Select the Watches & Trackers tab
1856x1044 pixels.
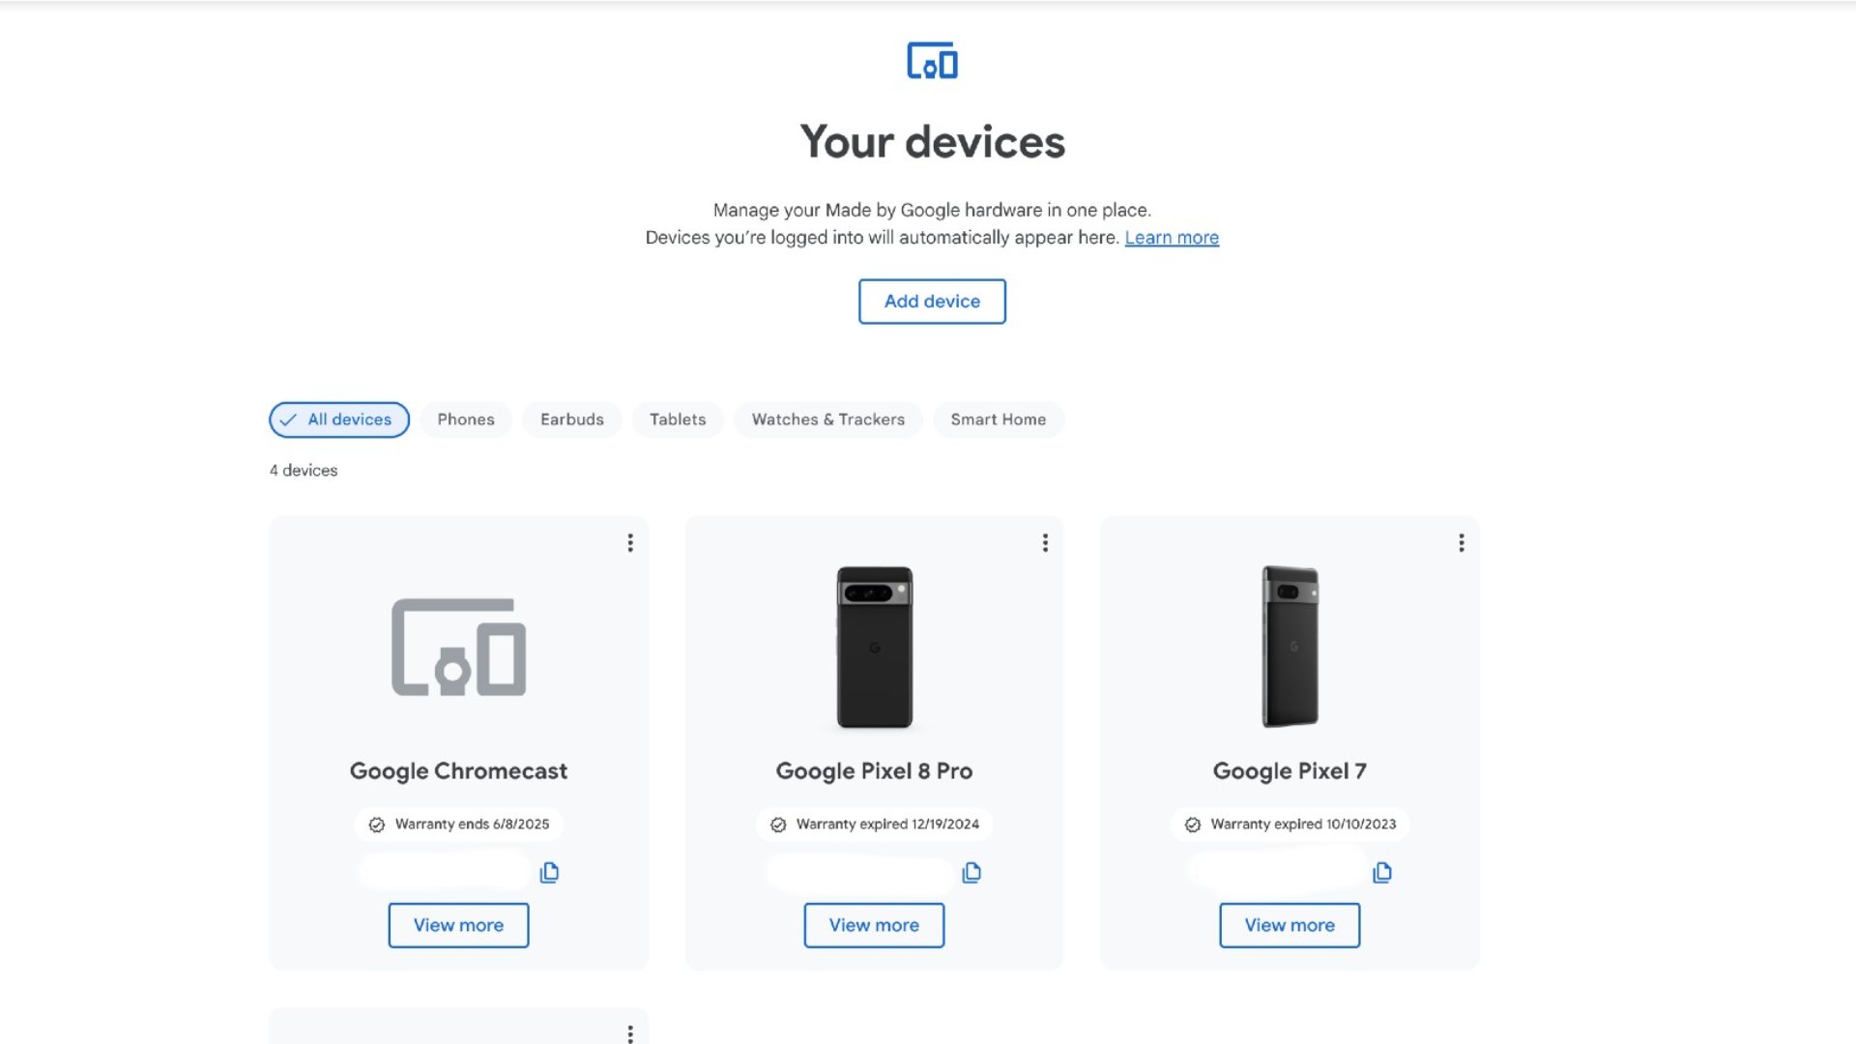[x=827, y=419]
